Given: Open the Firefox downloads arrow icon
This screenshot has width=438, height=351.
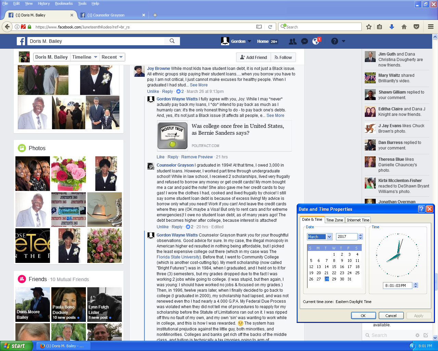Looking at the screenshot, I should [392, 27].
